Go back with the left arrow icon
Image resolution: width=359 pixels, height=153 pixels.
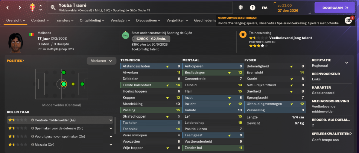click(x=8, y=8)
